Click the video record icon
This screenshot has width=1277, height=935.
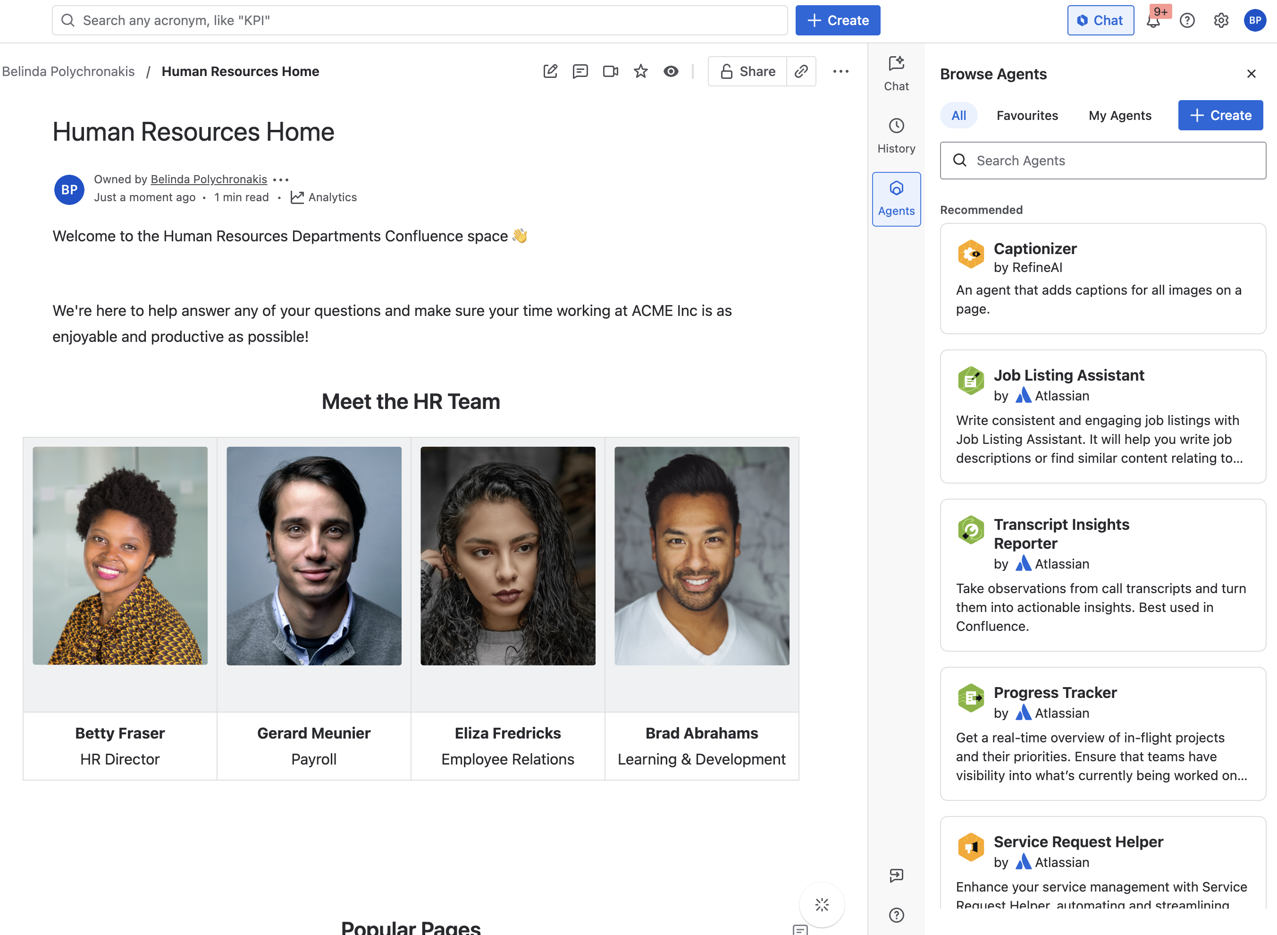610,71
